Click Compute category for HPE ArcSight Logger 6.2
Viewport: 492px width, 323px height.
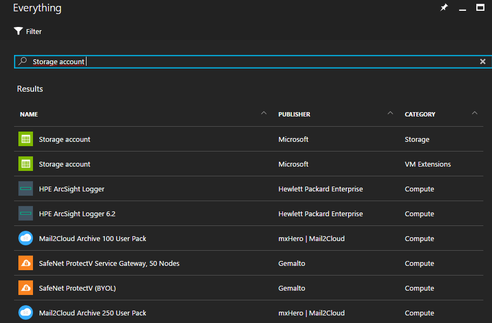(420, 214)
